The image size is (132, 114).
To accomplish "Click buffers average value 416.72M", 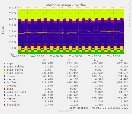I will click(x=97, y=83).
